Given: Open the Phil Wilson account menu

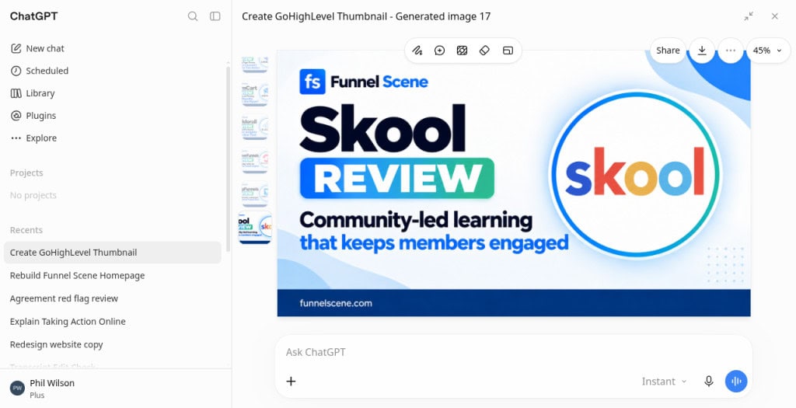Looking at the screenshot, I should 115,389.
